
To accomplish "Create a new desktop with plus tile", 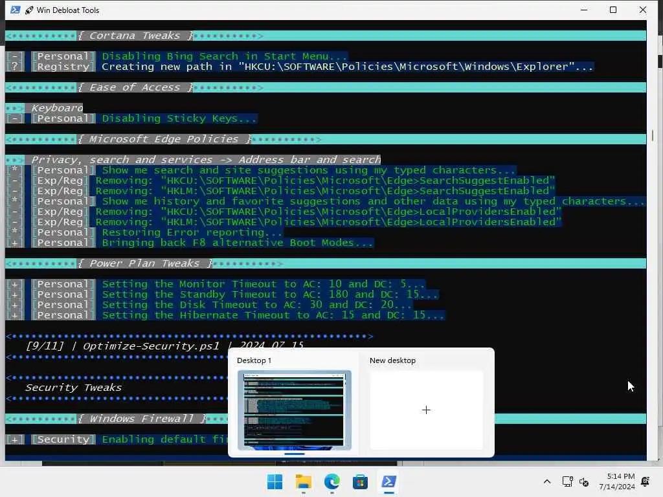I will (426, 410).
